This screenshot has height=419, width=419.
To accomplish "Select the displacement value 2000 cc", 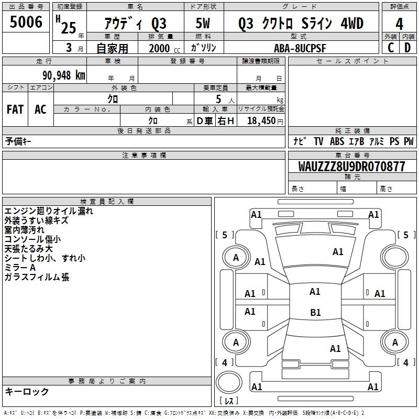I will [164, 48].
